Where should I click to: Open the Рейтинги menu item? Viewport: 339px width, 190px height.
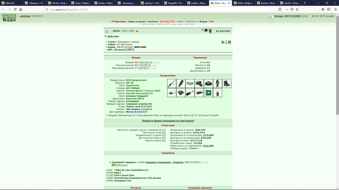(191, 21)
